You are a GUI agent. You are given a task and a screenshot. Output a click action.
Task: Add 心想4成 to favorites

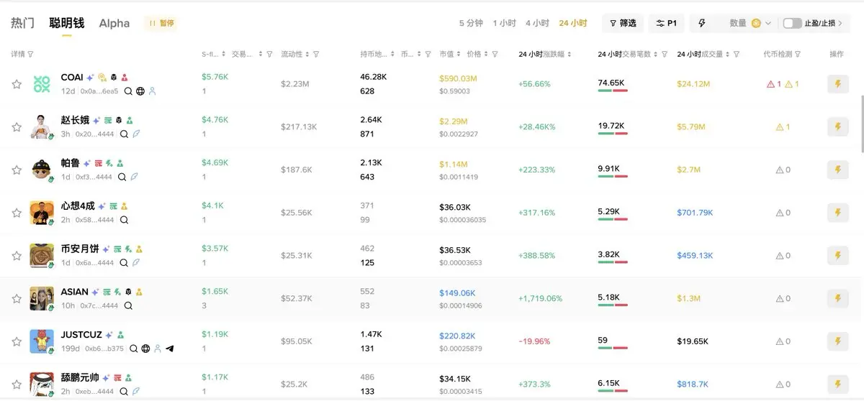(x=17, y=213)
